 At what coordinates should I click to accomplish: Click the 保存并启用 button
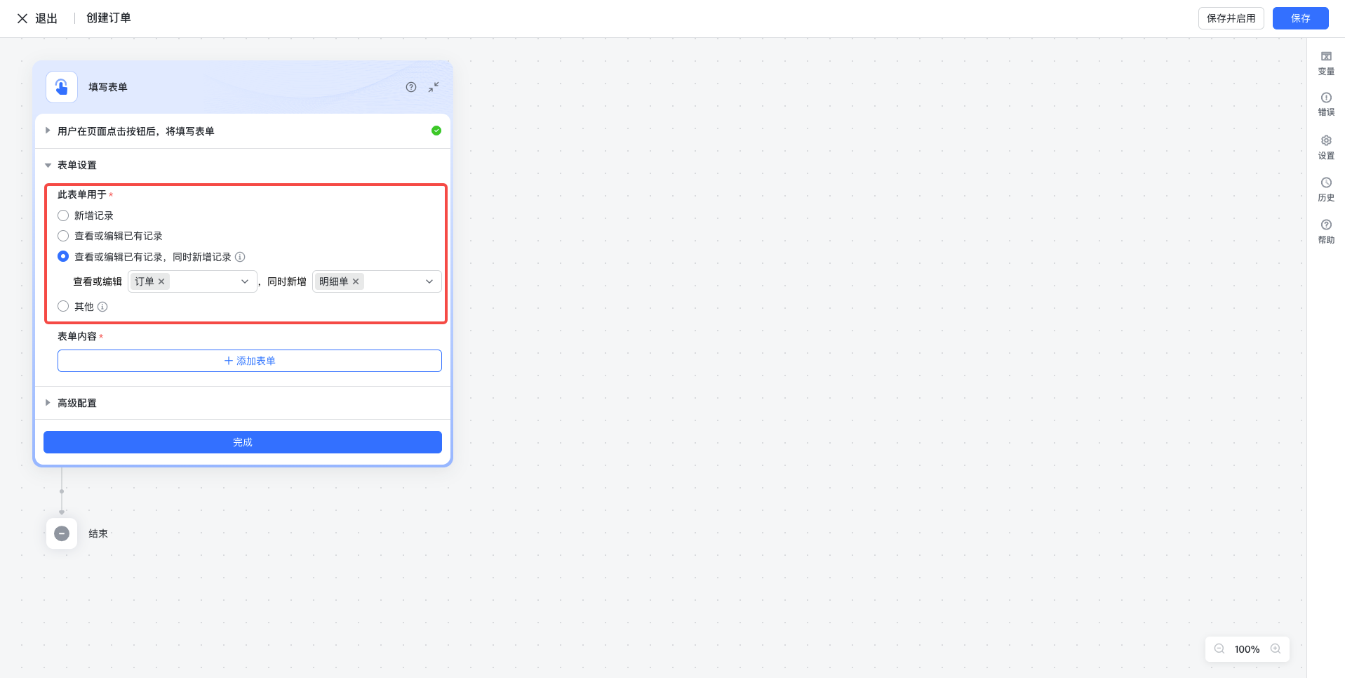tap(1231, 18)
